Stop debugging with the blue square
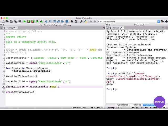The height and width of the screenshot is (126, 168). point(67,21)
